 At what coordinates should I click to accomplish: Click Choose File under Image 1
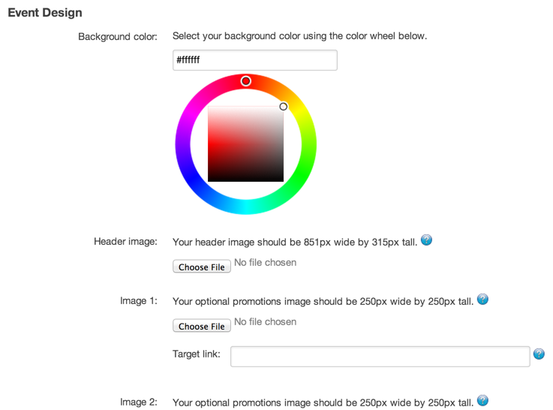[202, 326]
